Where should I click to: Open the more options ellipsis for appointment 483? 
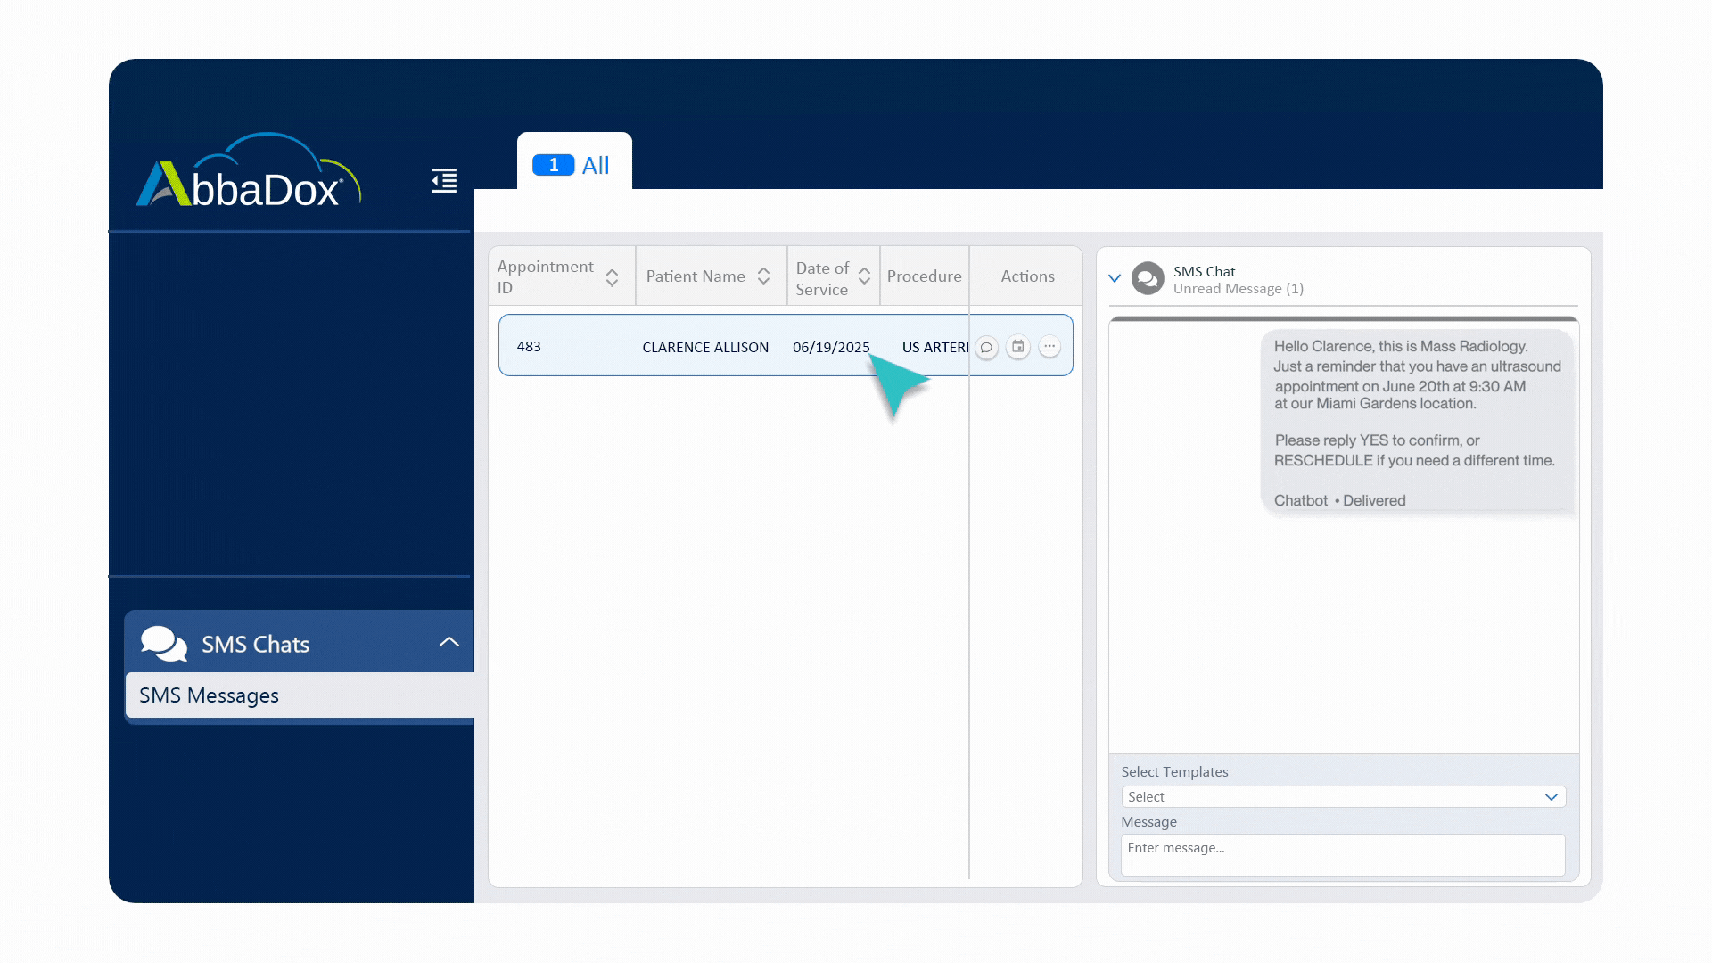[x=1049, y=347]
